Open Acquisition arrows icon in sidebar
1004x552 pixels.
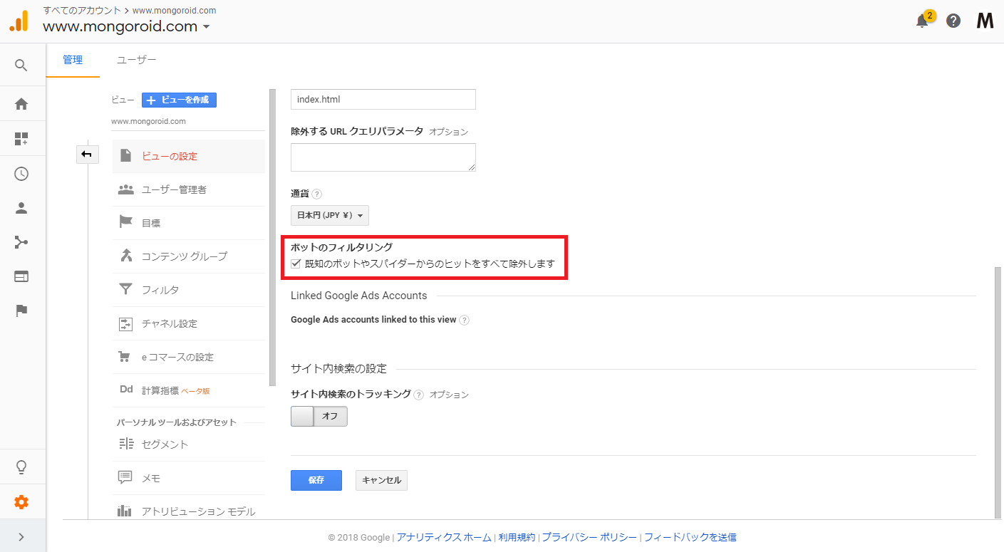[x=21, y=242]
